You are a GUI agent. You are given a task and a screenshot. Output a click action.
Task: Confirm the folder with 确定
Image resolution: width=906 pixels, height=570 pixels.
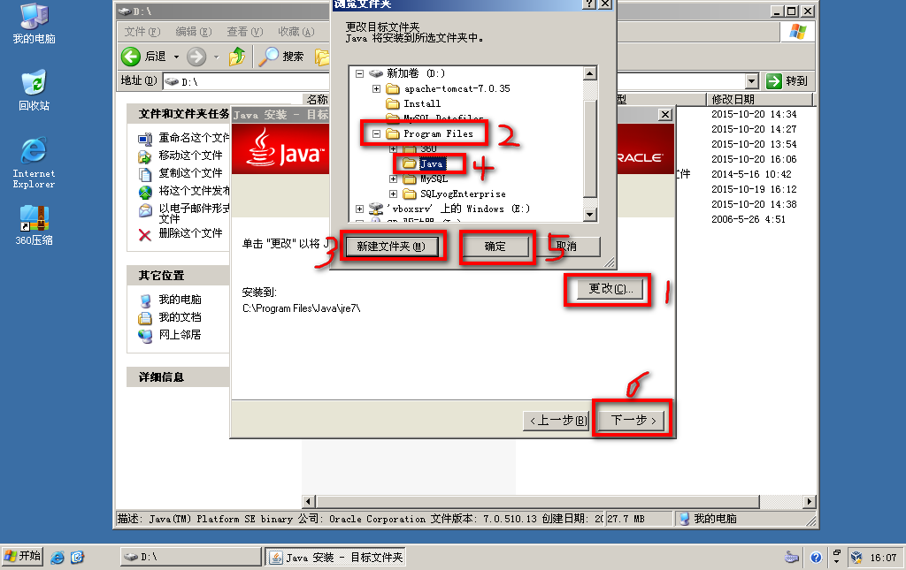pyautogui.click(x=495, y=247)
